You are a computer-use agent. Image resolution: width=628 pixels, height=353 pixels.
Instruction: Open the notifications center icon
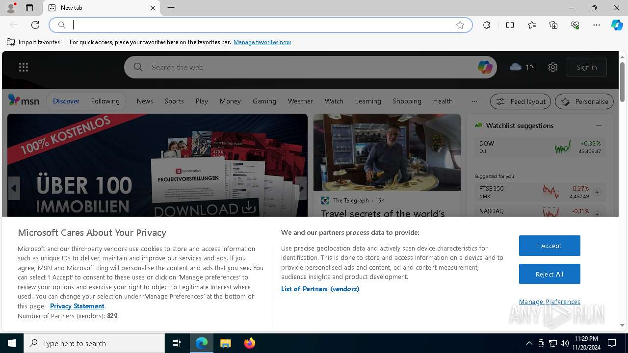pos(612,343)
